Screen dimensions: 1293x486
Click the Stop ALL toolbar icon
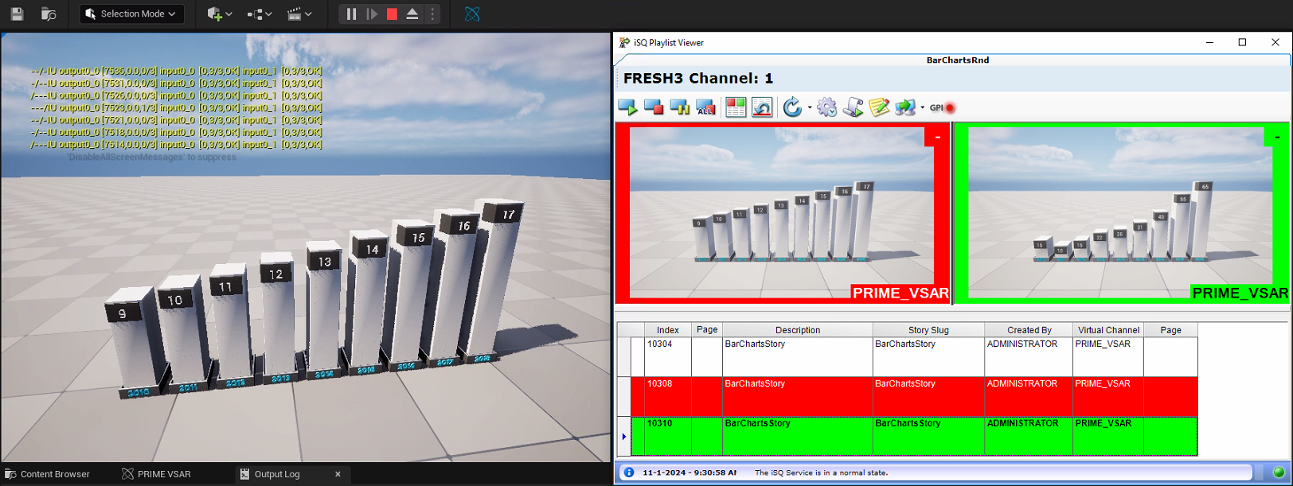click(x=705, y=107)
